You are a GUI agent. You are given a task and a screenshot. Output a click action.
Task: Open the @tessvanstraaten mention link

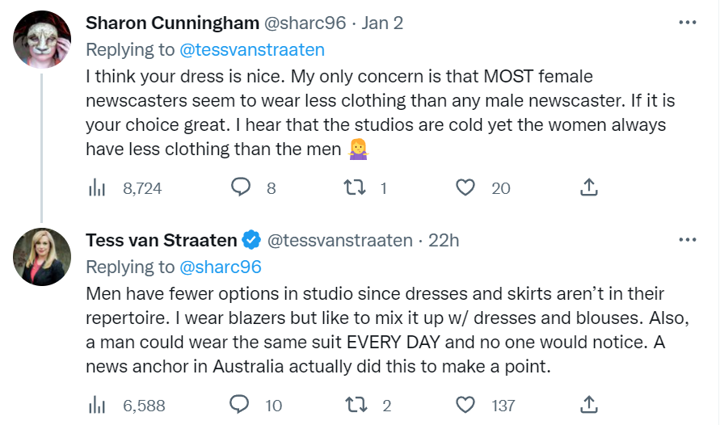pyautogui.click(x=252, y=49)
